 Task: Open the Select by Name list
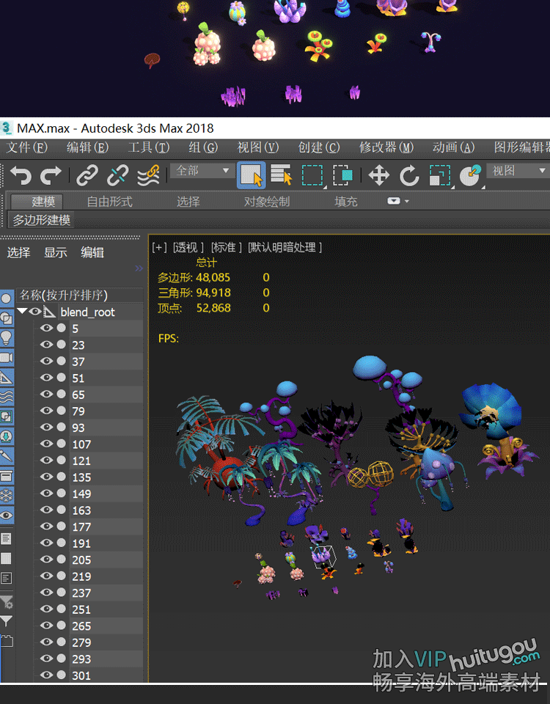[282, 175]
